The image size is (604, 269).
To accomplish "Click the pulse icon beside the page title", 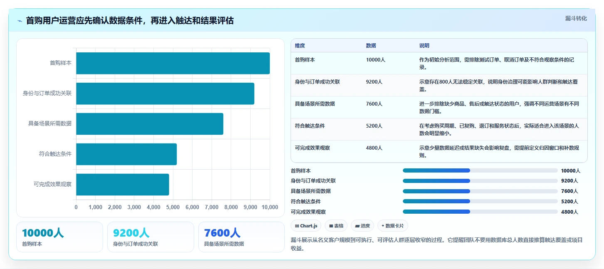I will point(20,21).
